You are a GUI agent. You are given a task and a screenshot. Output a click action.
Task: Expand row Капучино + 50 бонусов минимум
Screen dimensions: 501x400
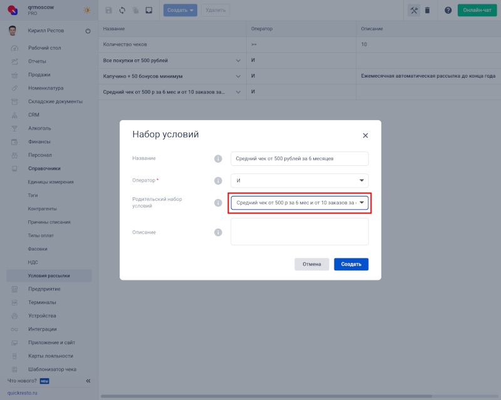(x=238, y=76)
